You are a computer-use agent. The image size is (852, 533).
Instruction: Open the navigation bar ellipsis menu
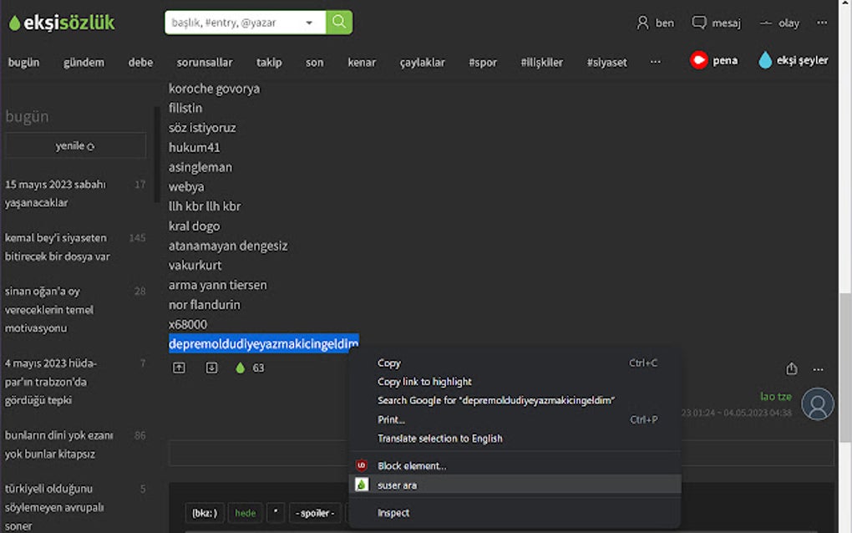(655, 61)
